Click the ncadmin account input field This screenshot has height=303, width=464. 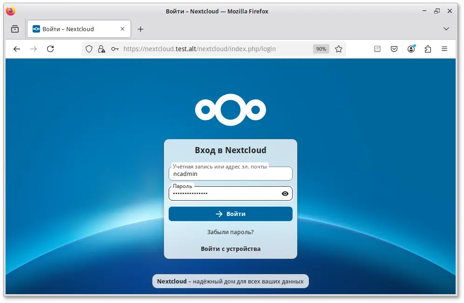230,175
